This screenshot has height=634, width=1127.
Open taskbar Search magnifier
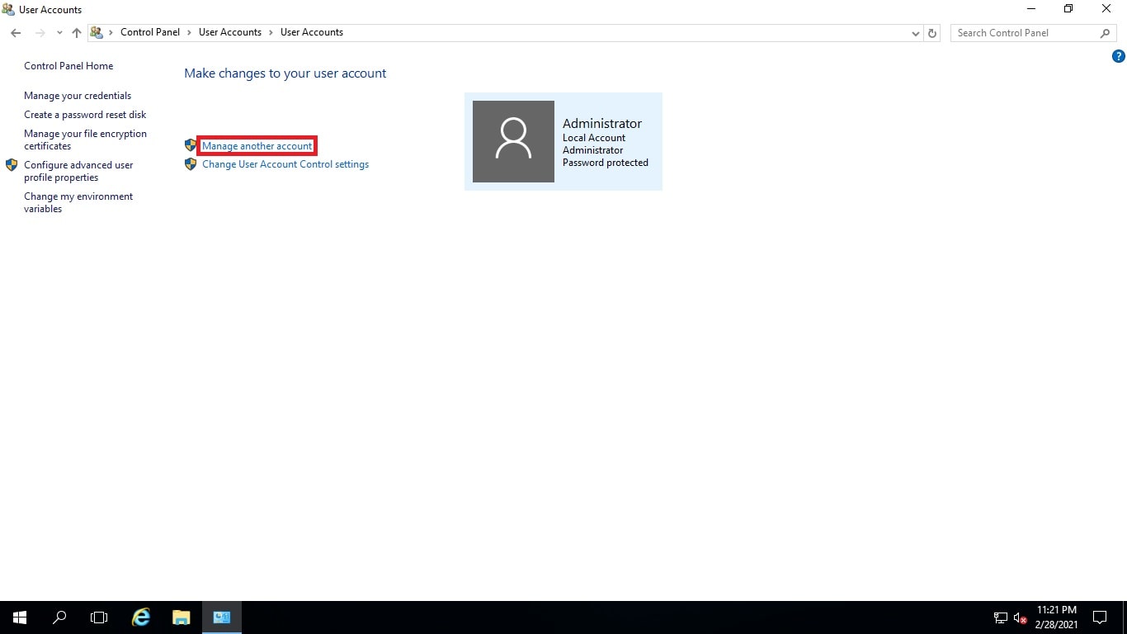click(x=59, y=617)
